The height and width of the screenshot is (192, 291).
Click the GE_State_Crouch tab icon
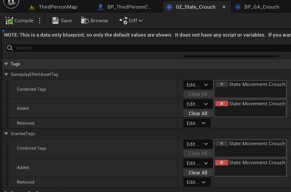point(169,7)
